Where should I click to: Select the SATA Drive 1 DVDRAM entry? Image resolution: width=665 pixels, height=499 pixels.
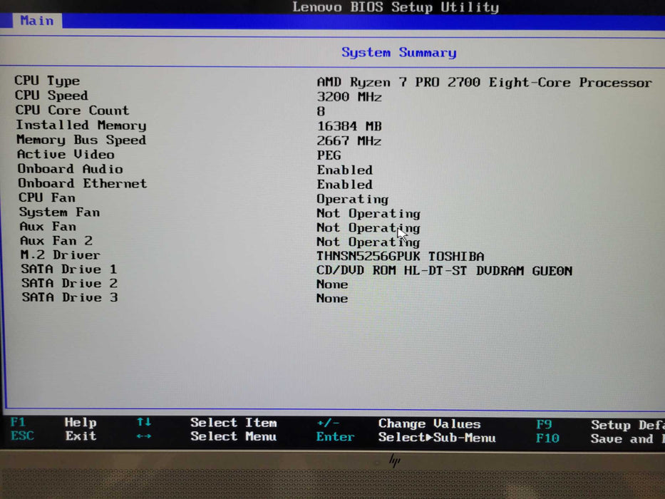pyautogui.click(x=444, y=270)
